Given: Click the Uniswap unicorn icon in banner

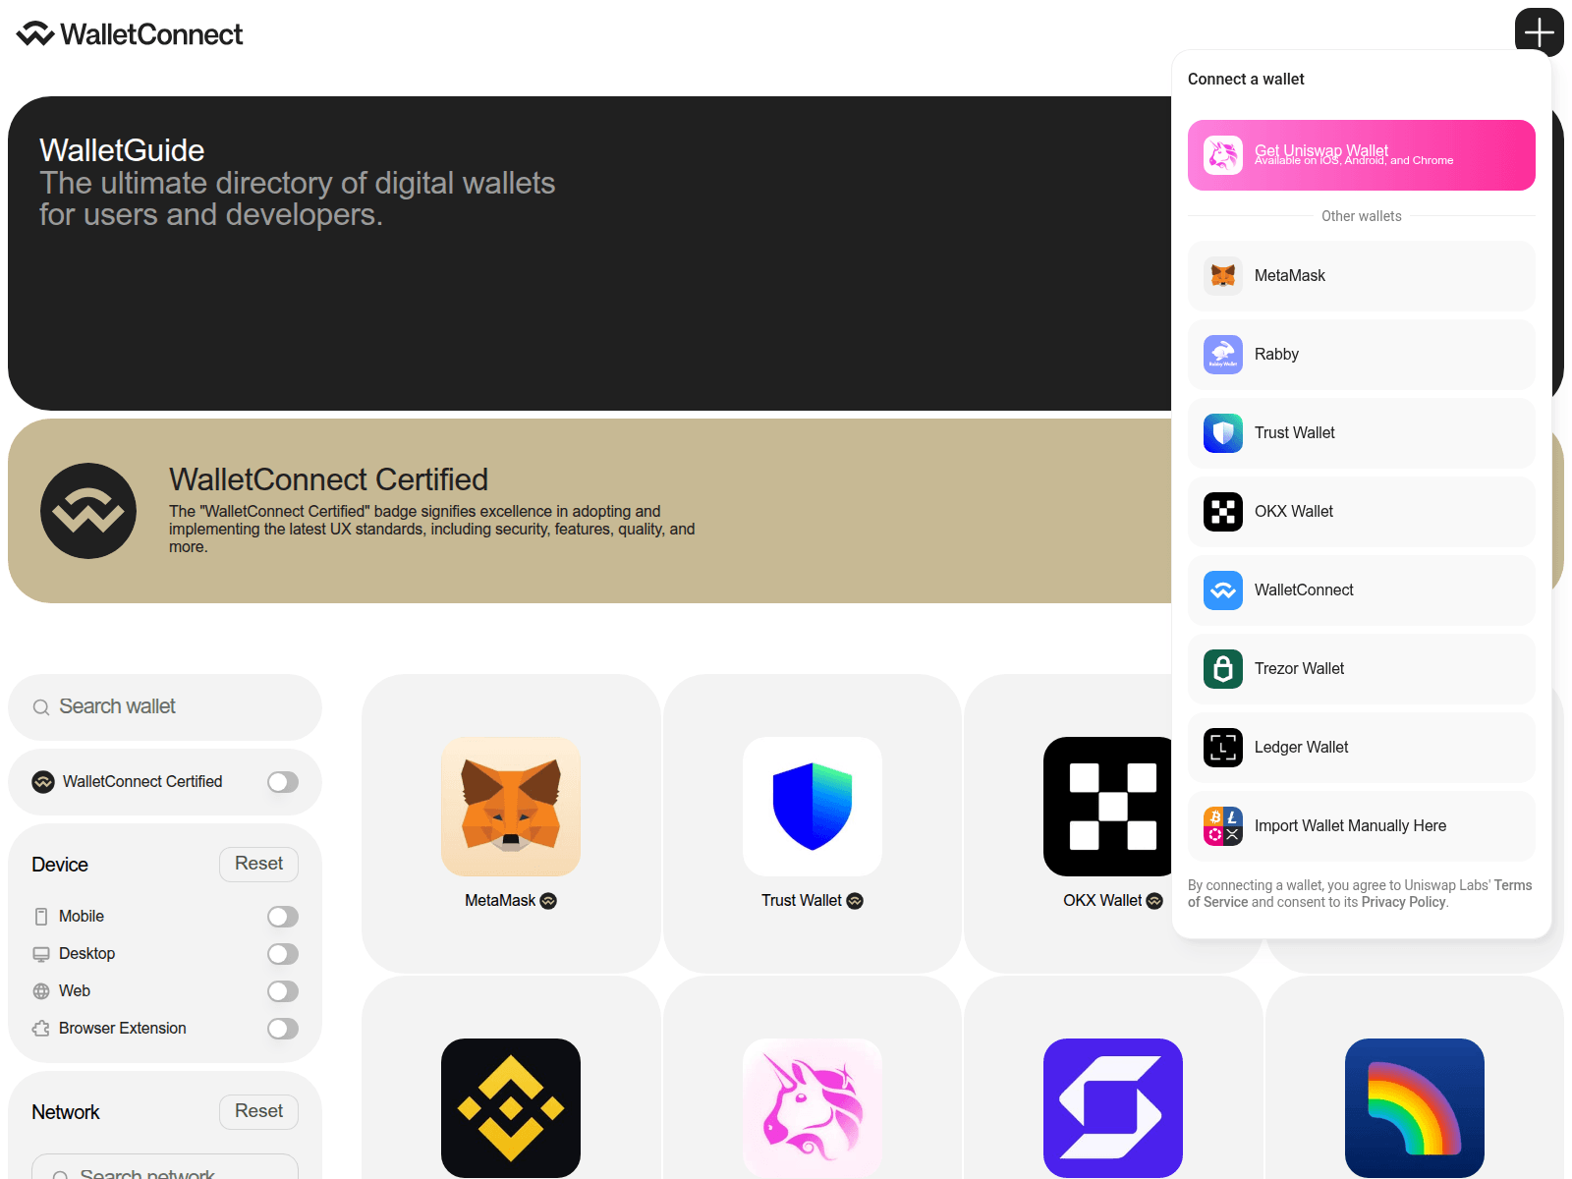Looking at the screenshot, I should tap(1223, 155).
